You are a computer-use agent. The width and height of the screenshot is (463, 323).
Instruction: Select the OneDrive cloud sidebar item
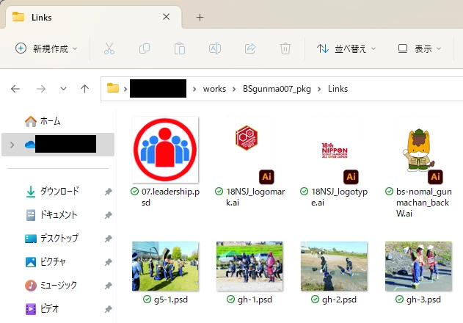(58, 144)
